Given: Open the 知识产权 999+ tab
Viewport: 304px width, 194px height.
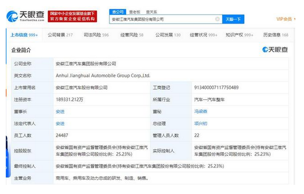Looking at the screenshot, I should pos(239,35).
